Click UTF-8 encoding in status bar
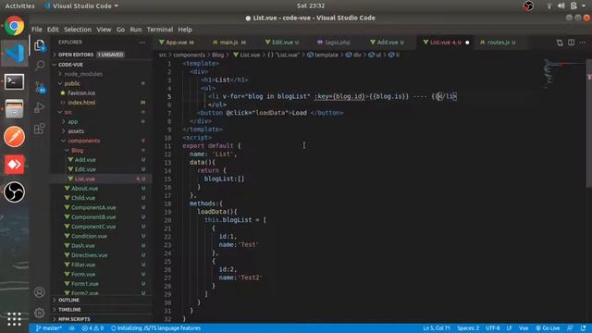The width and height of the screenshot is (592, 333). click(x=493, y=328)
